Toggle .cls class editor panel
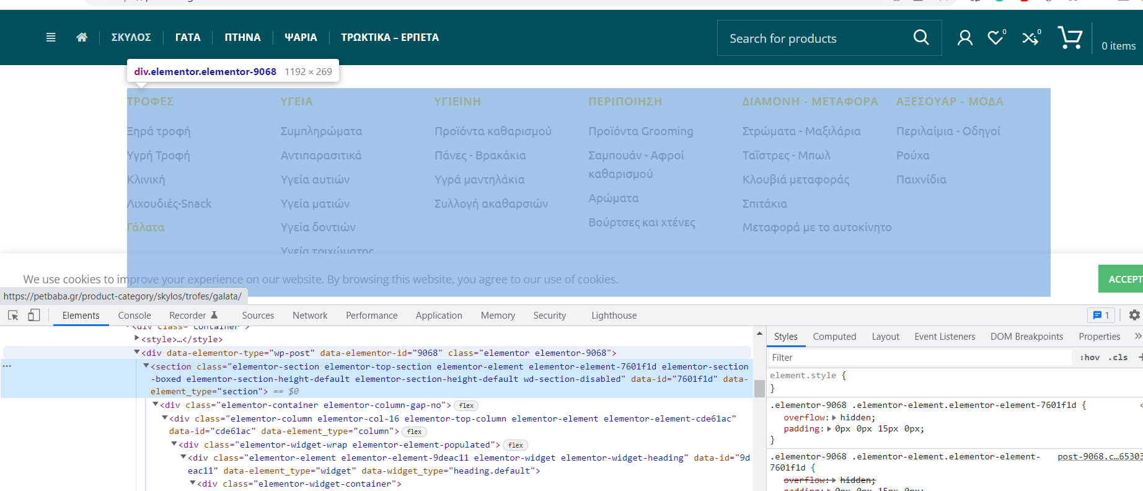Screen dimensions: 1143x491 (1118, 357)
